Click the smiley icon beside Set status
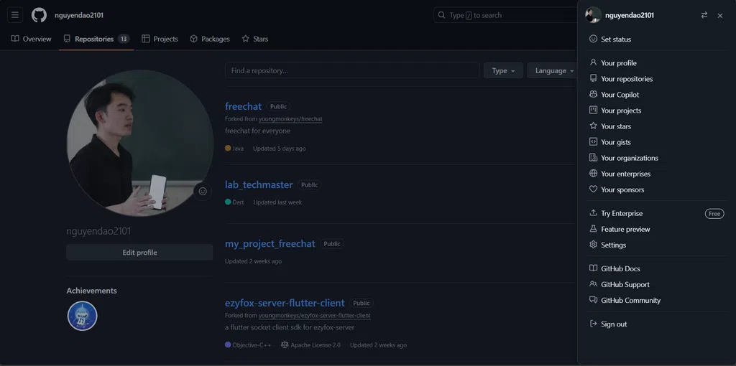This screenshot has height=366, width=736. (x=593, y=39)
